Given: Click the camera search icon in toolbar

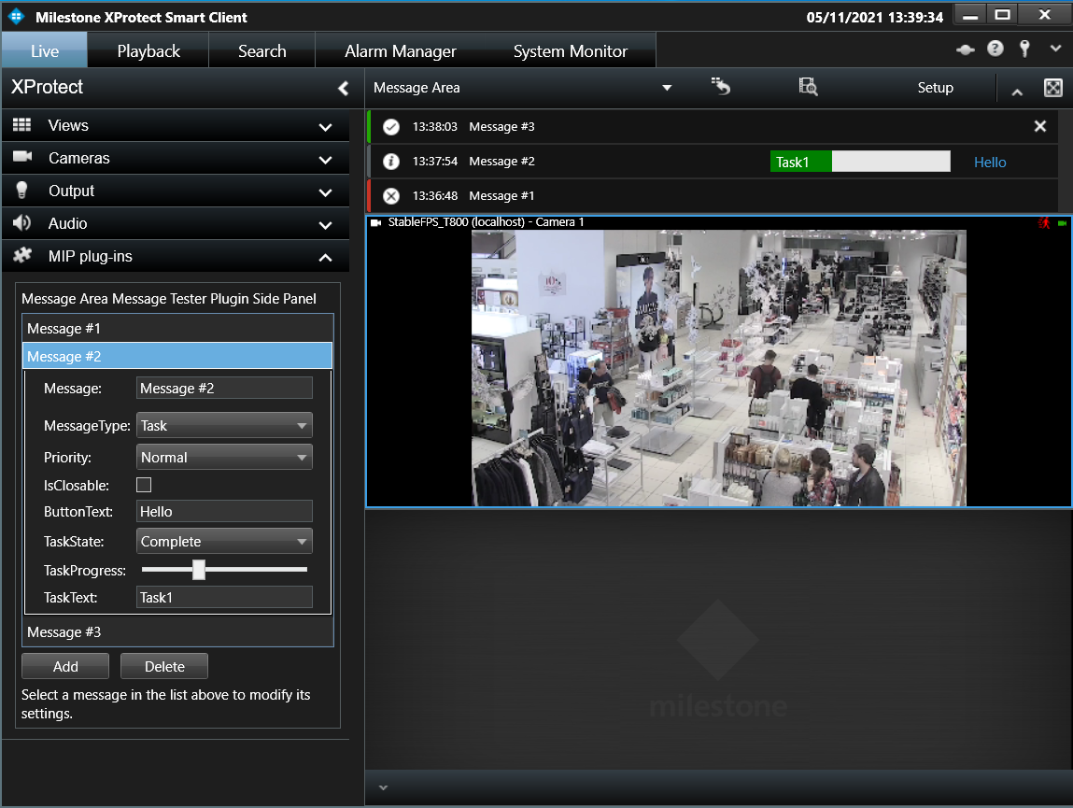Looking at the screenshot, I should [x=808, y=86].
